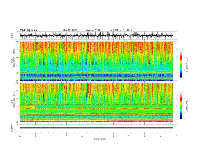
Task: Click the '-7' label on ch.2 color bar
Action: click(x=184, y=119)
